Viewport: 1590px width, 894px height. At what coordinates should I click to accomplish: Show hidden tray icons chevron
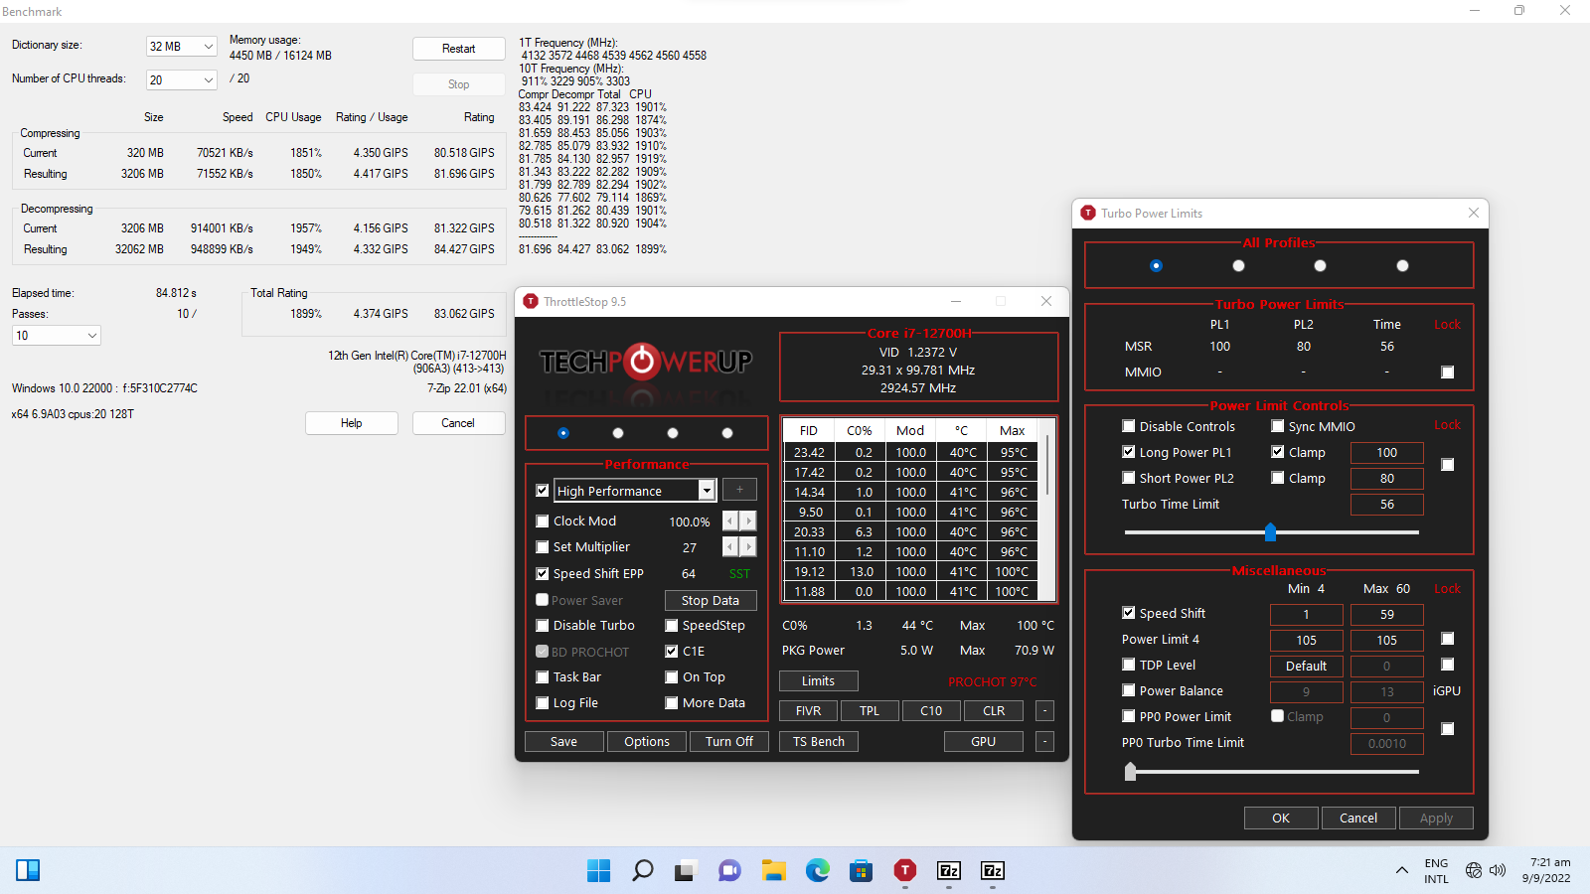(x=1401, y=871)
